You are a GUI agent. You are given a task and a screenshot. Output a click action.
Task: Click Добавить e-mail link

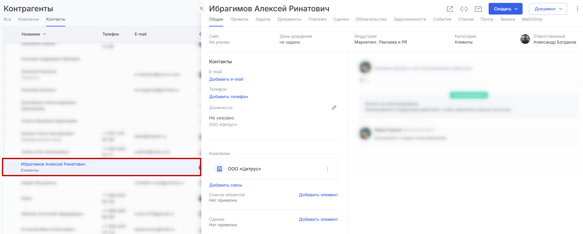(x=226, y=79)
